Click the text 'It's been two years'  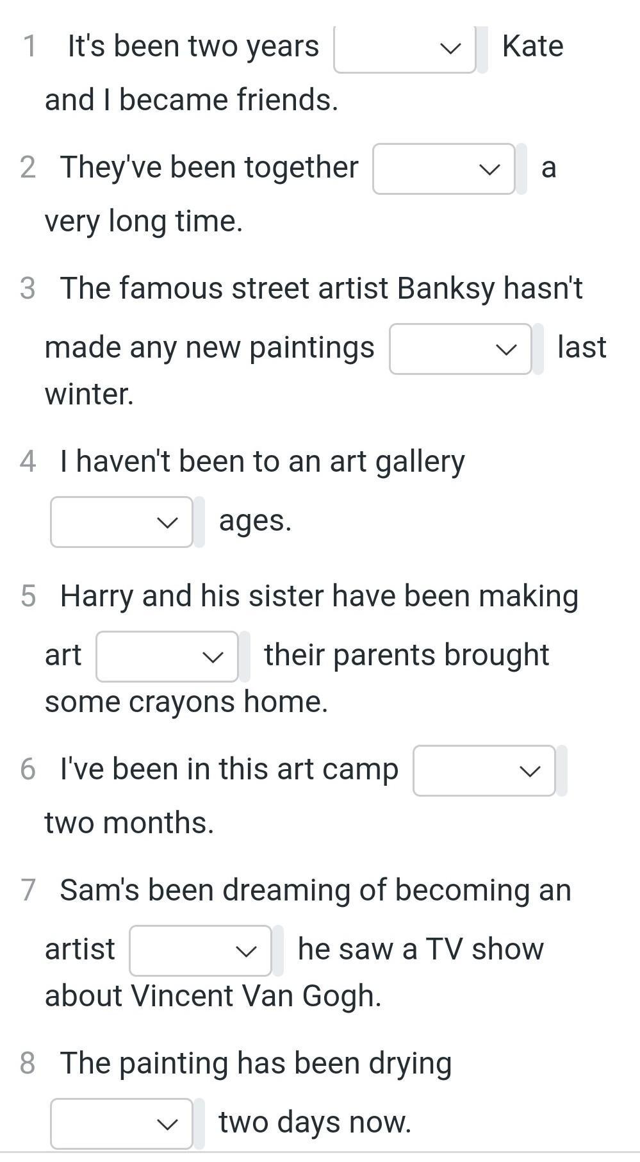point(193,46)
